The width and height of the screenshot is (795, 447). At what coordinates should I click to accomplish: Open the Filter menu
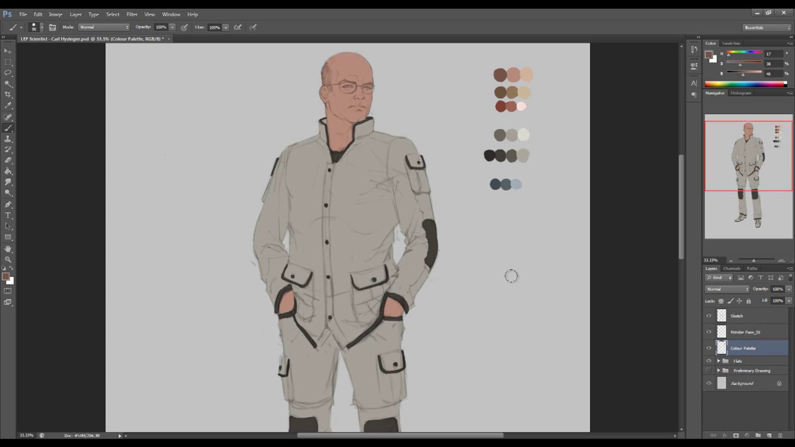point(132,14)
